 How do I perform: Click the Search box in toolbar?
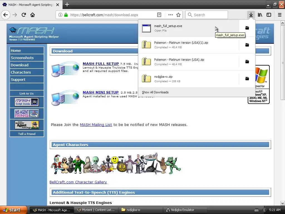(x=207, y=15)
